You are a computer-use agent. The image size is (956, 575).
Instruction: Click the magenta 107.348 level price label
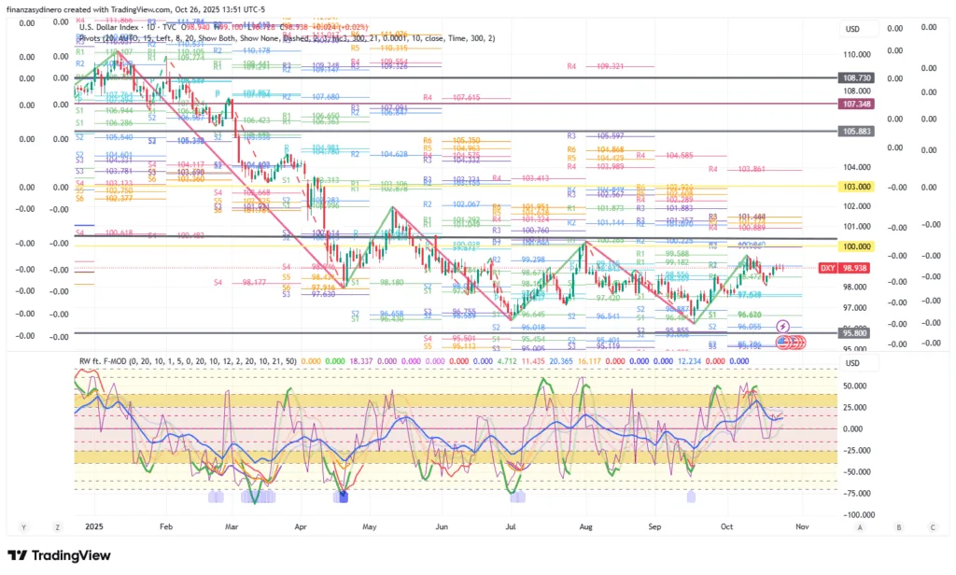point(854,104)
